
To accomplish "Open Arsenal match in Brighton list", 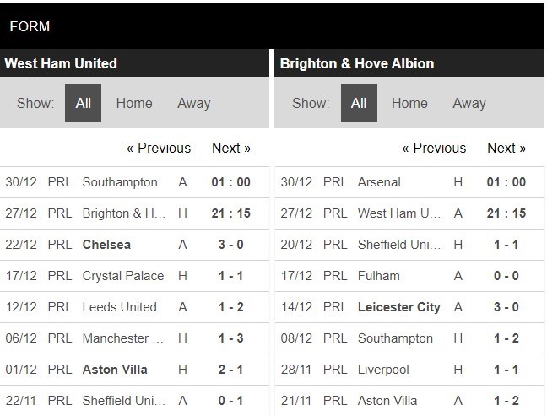I will (x=379, y=182).
